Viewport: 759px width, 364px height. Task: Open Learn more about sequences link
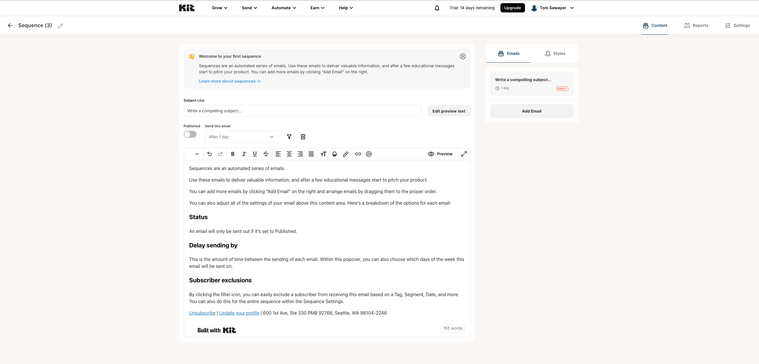pos(229,81)
